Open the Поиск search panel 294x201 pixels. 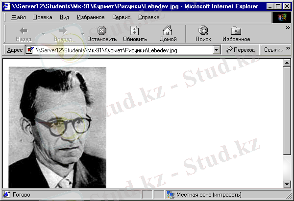pyautogui.click(x=203, y=34)
